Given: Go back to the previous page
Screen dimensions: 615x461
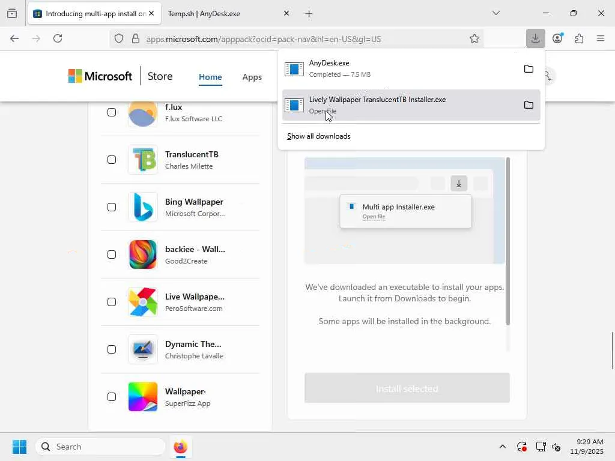Looking at the screenshot, I should click(x=14, y=38).
